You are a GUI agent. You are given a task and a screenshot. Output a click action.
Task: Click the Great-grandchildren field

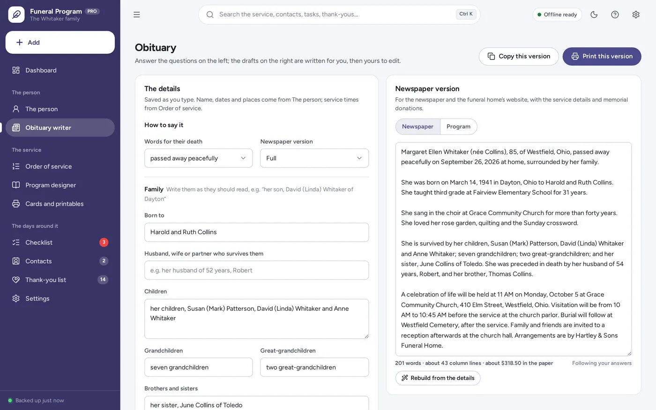pyautogui.click(x=314, y=367)
